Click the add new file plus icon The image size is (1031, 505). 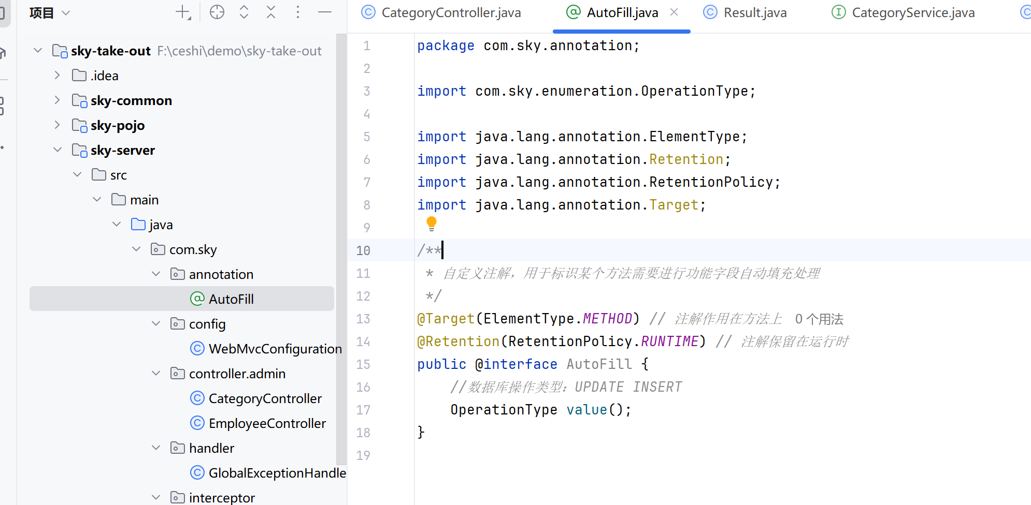click(183, 12)
